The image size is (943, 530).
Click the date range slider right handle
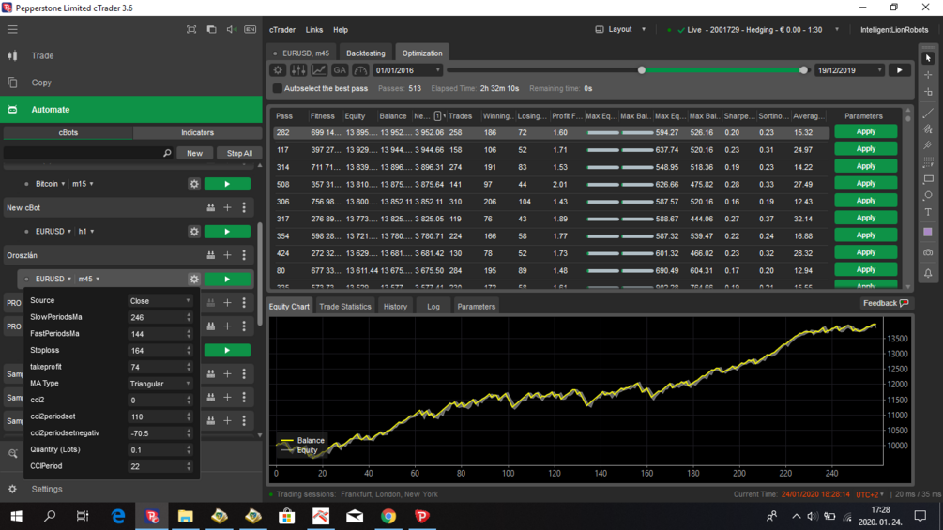pos(803,70)
